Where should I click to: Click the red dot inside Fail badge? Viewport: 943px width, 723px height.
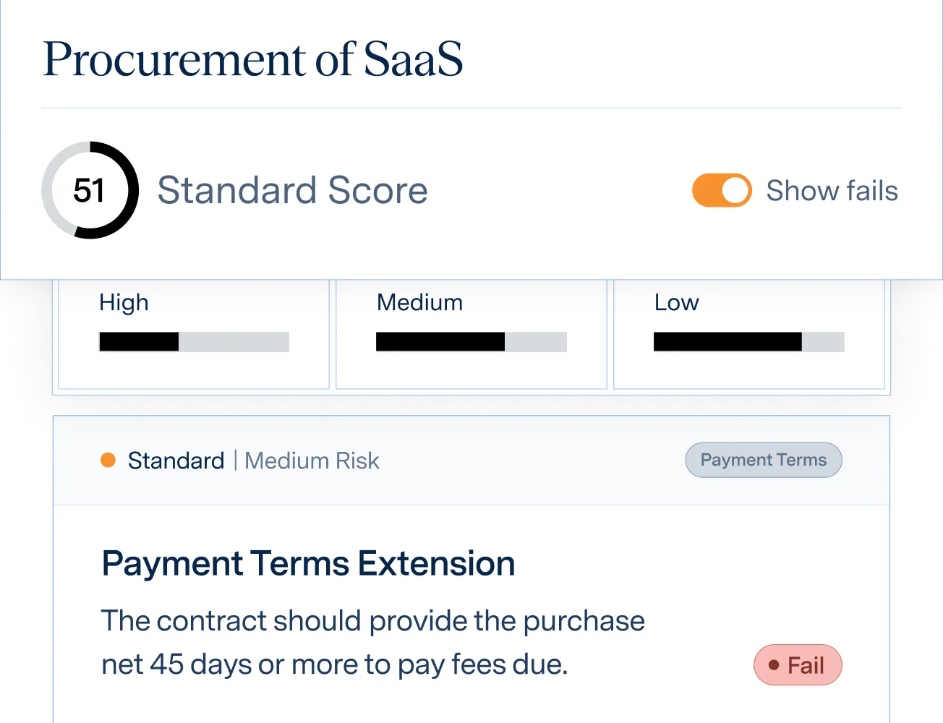(774, 665)
